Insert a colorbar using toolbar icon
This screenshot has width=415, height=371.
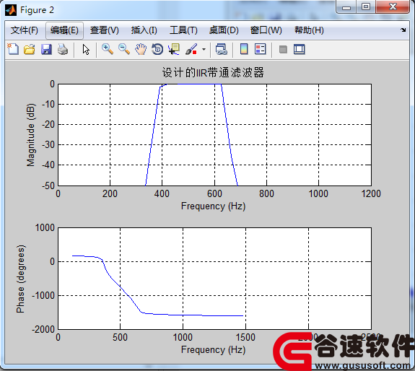coord(244,49)
